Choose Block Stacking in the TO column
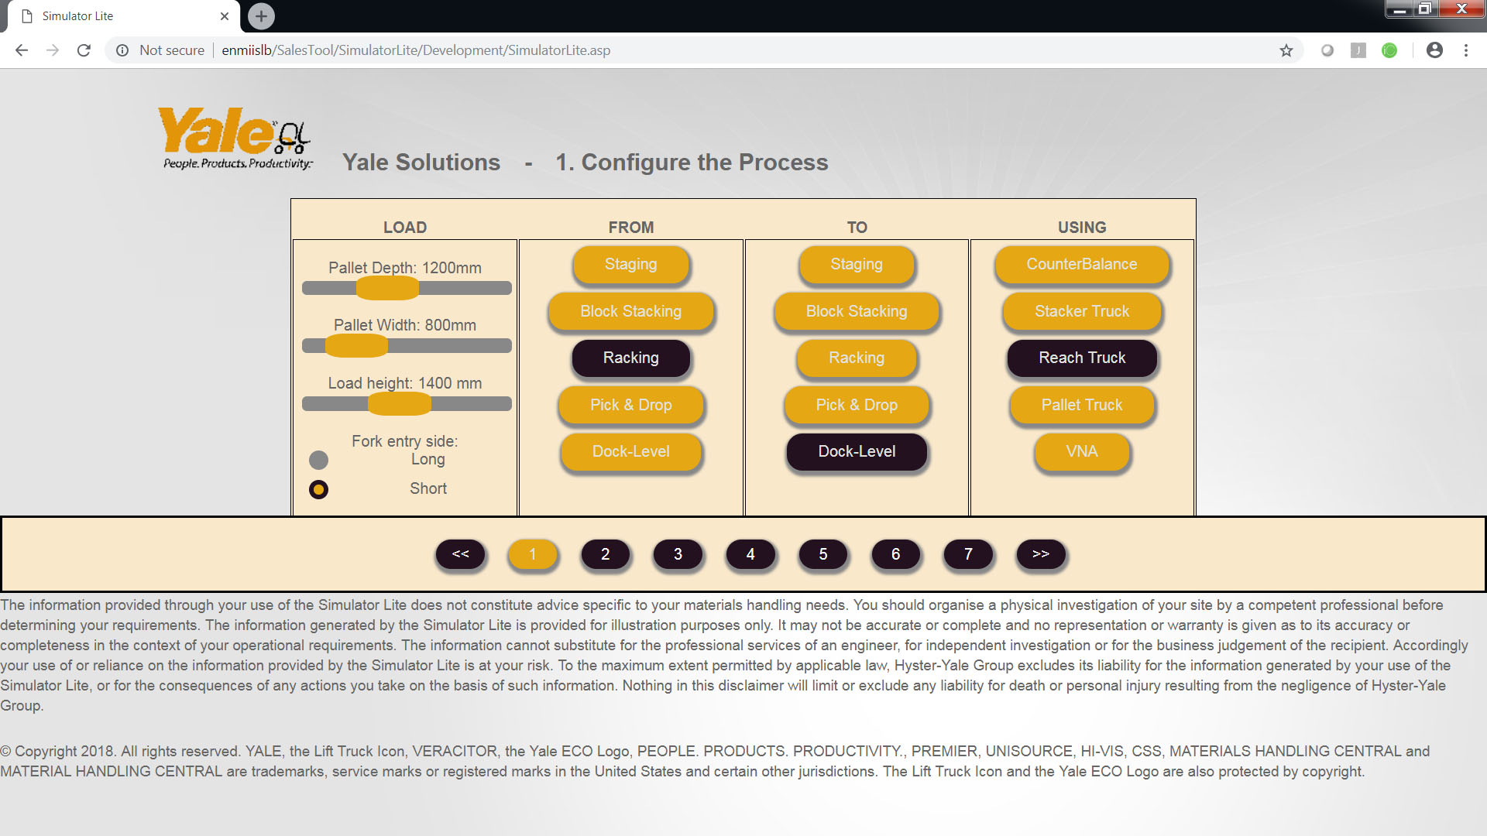The image size is (1487, 836). point(857,311)
